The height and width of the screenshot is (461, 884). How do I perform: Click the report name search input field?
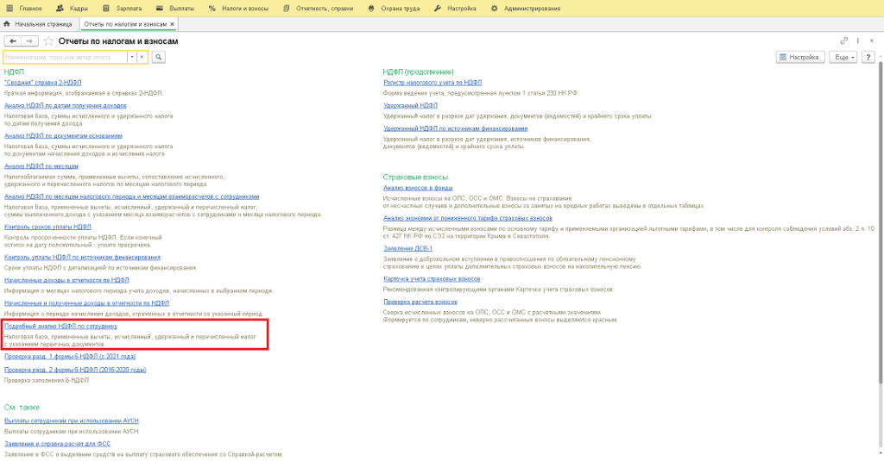66,57
